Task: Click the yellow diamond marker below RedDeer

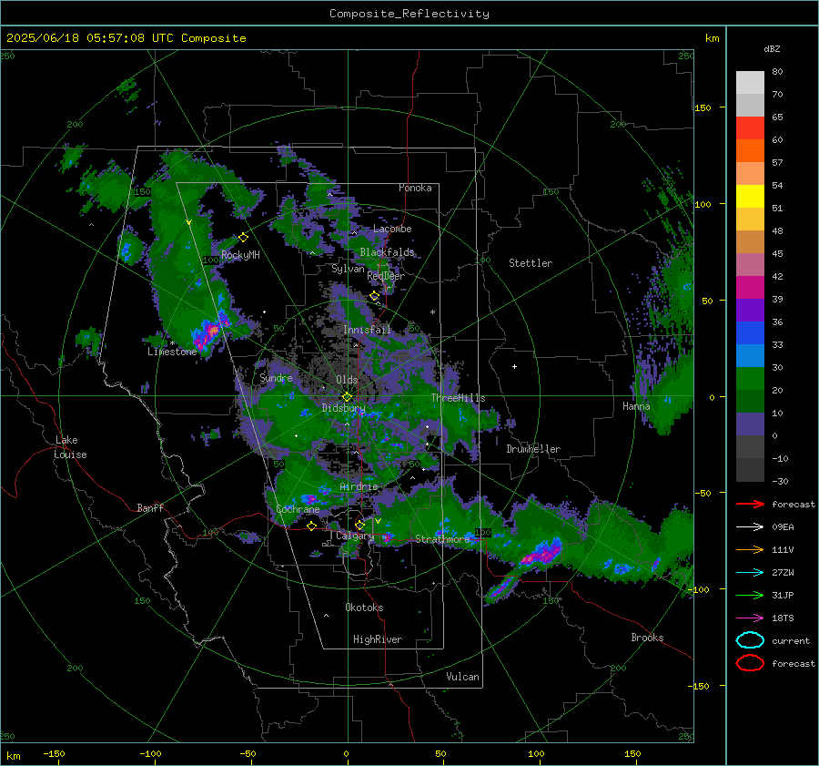Action: click(375, 296)
